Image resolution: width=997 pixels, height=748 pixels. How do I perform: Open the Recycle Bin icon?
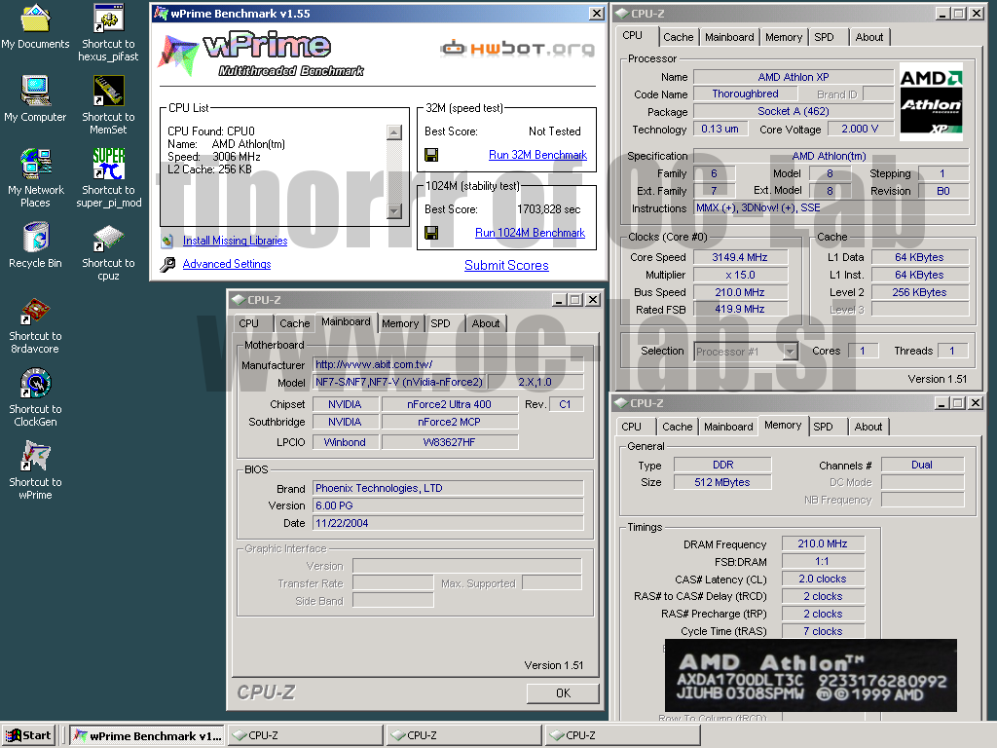[x=35, y=237]
